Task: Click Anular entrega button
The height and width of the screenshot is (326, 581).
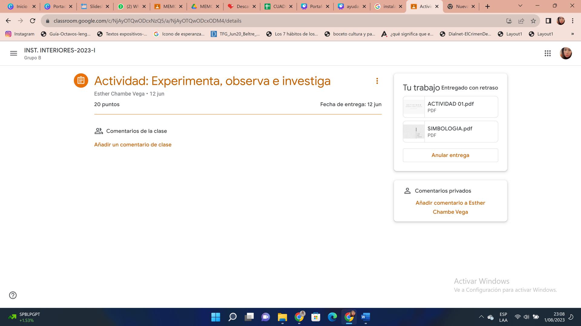Action: (x=450, y=155)
